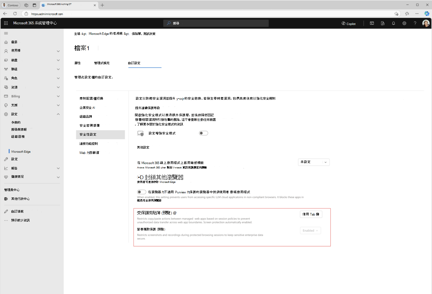This screenshot has width=432, height=294.
Task: Click the 使用 Tab 鍵 button
Action: tap(311, 214)
